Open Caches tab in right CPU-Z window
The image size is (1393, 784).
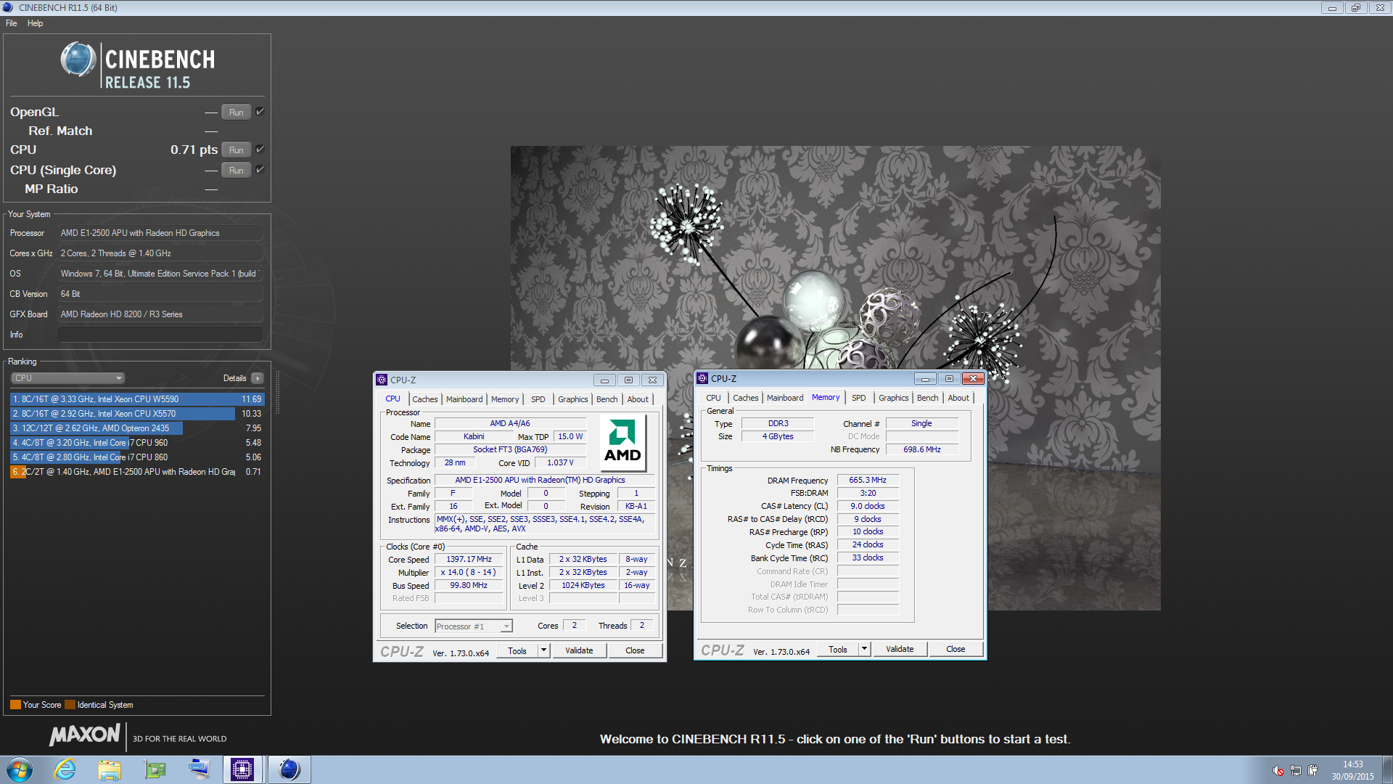pos(746,398)
